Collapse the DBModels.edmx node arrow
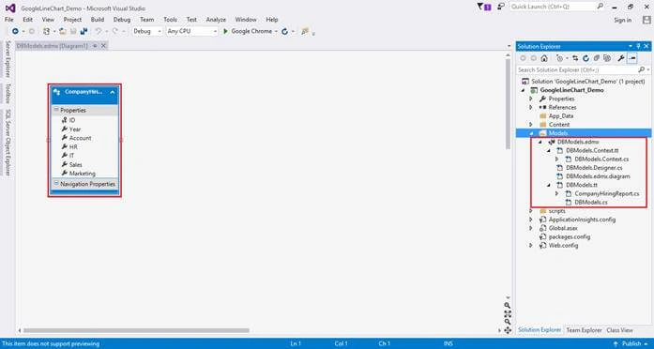 point(540,142)
